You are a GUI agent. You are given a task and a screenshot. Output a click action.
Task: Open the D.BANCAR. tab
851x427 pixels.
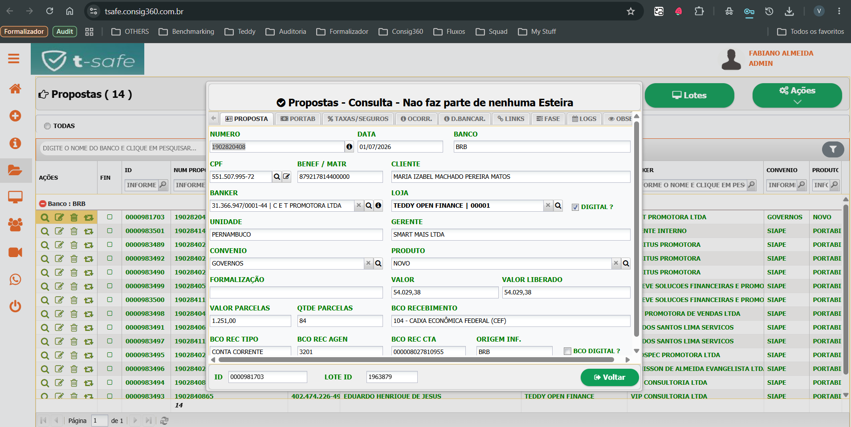[x=464, y=119]
